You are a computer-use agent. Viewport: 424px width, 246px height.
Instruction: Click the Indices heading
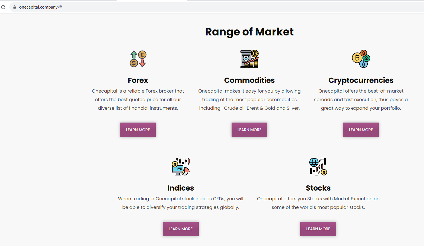[x=181, y=188]
